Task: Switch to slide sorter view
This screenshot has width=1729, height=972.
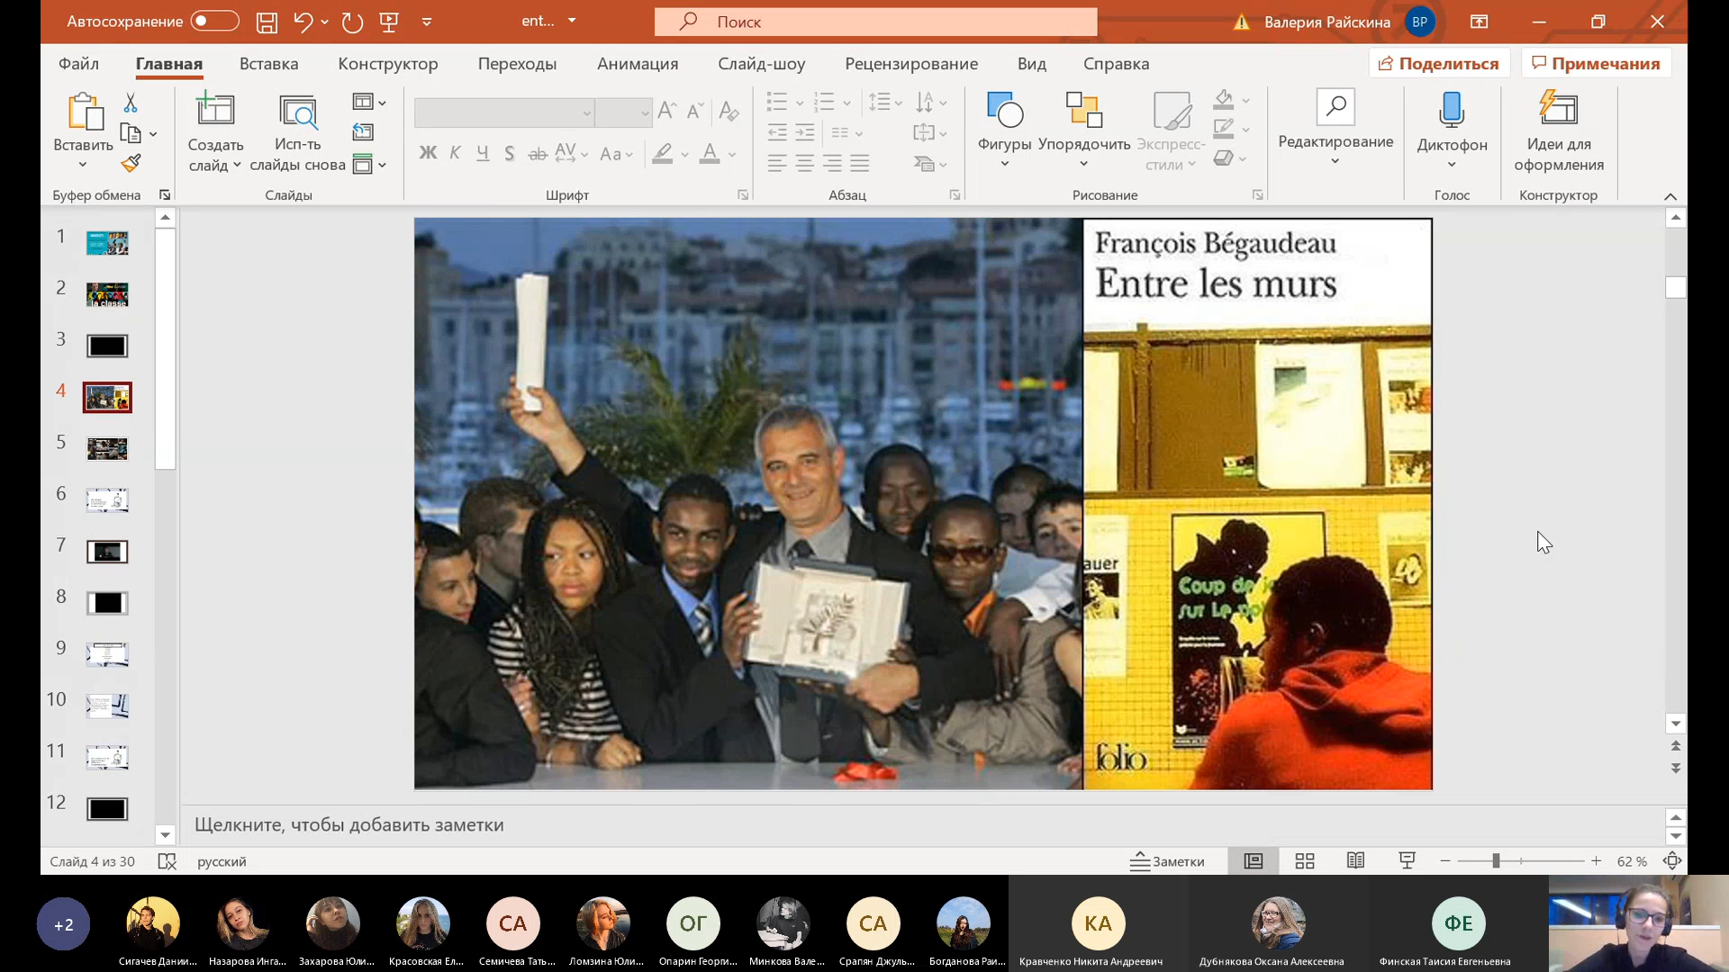Action: [x=1304, y=861]
